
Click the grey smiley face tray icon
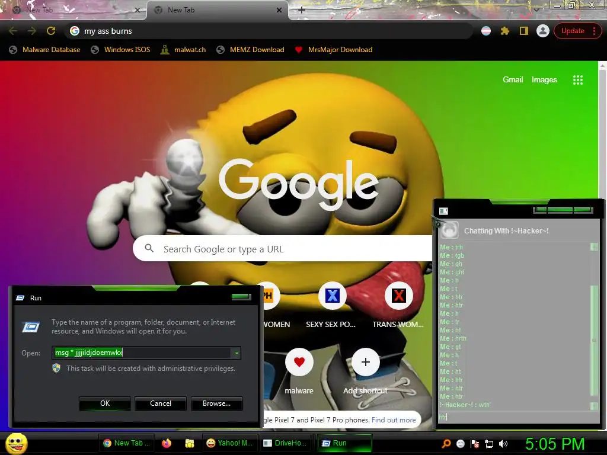coord(460,444)
